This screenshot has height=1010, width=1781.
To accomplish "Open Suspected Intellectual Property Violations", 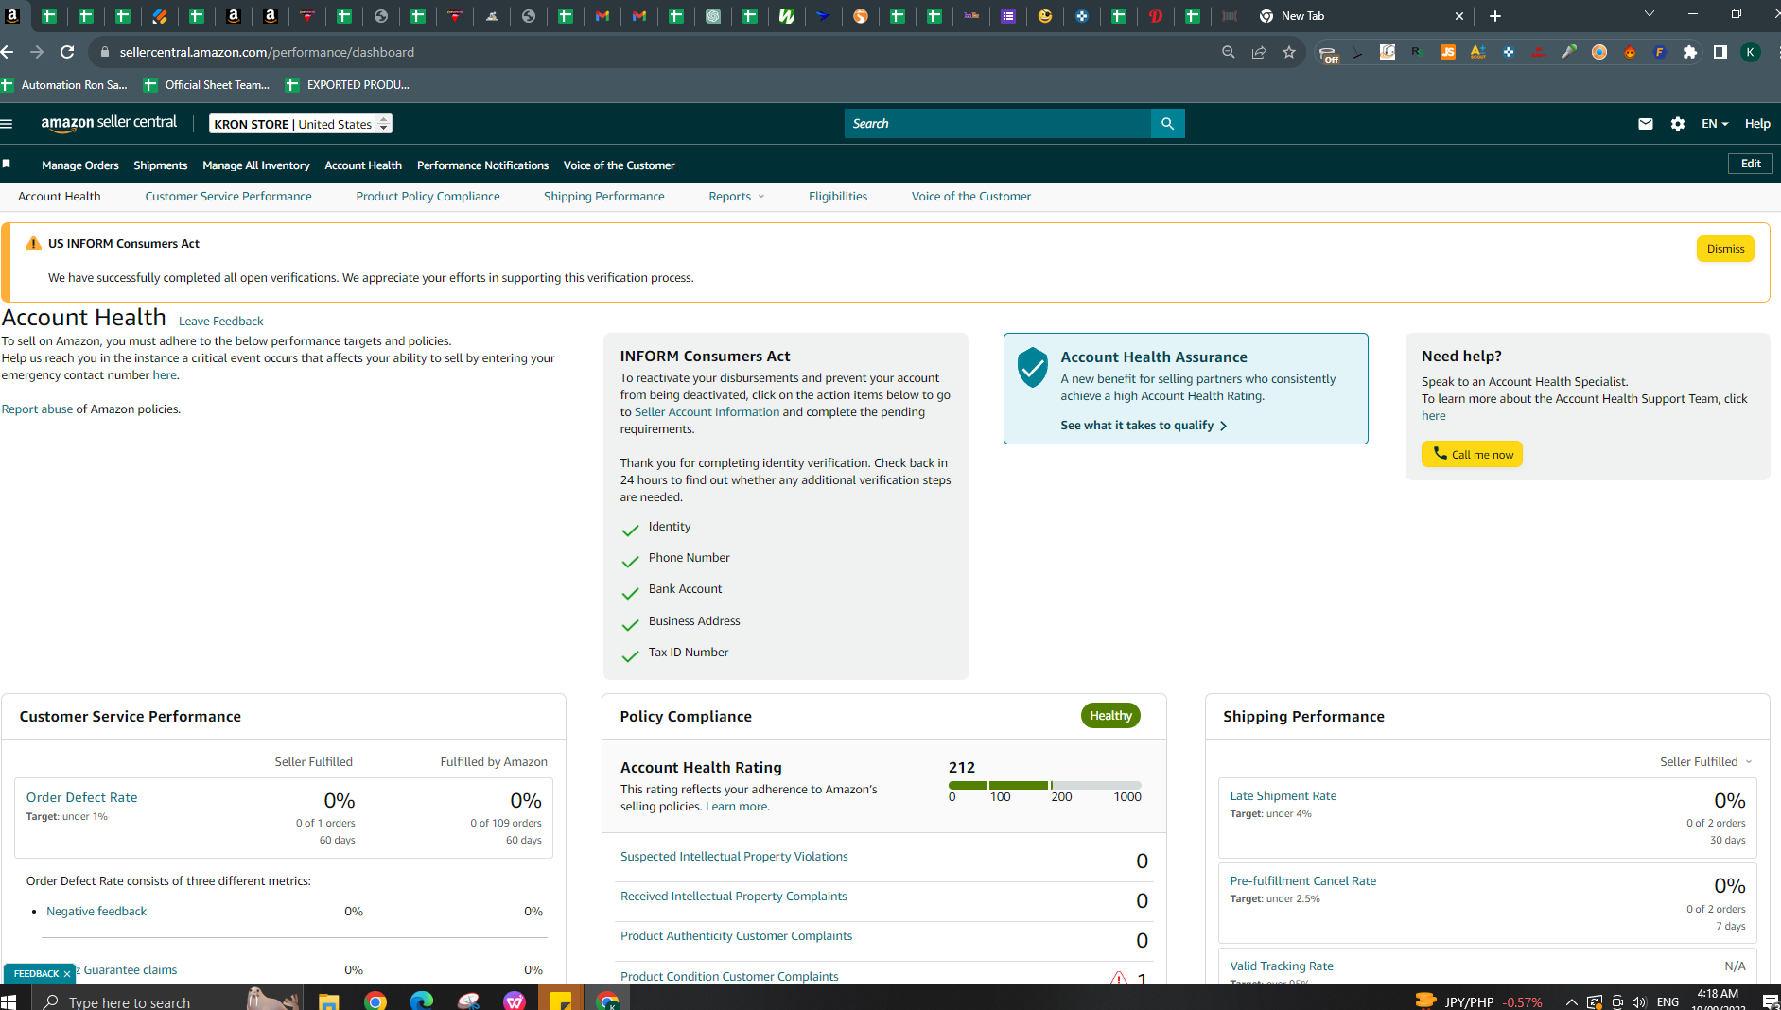I will pyautogui.click(x=734, y=857).
